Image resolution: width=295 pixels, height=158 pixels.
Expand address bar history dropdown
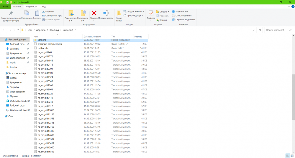(254, 30)
